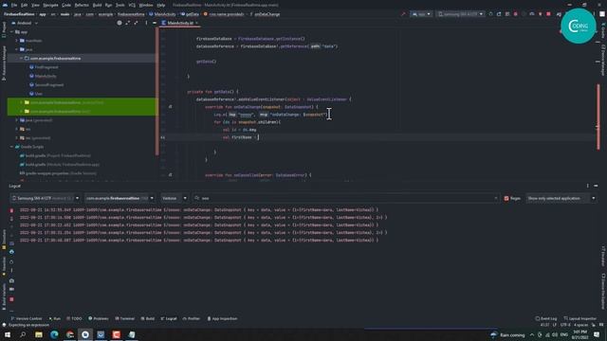Open the TODO tool window
Viewport: 607px width, 341px height.
74,318
